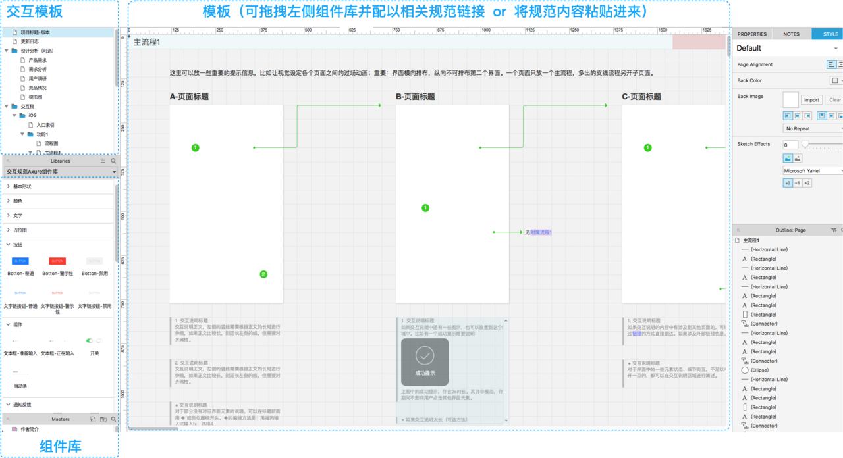Expand the 占位图 library section
Viewport: 843px width, 458px height.
point(8,230)
